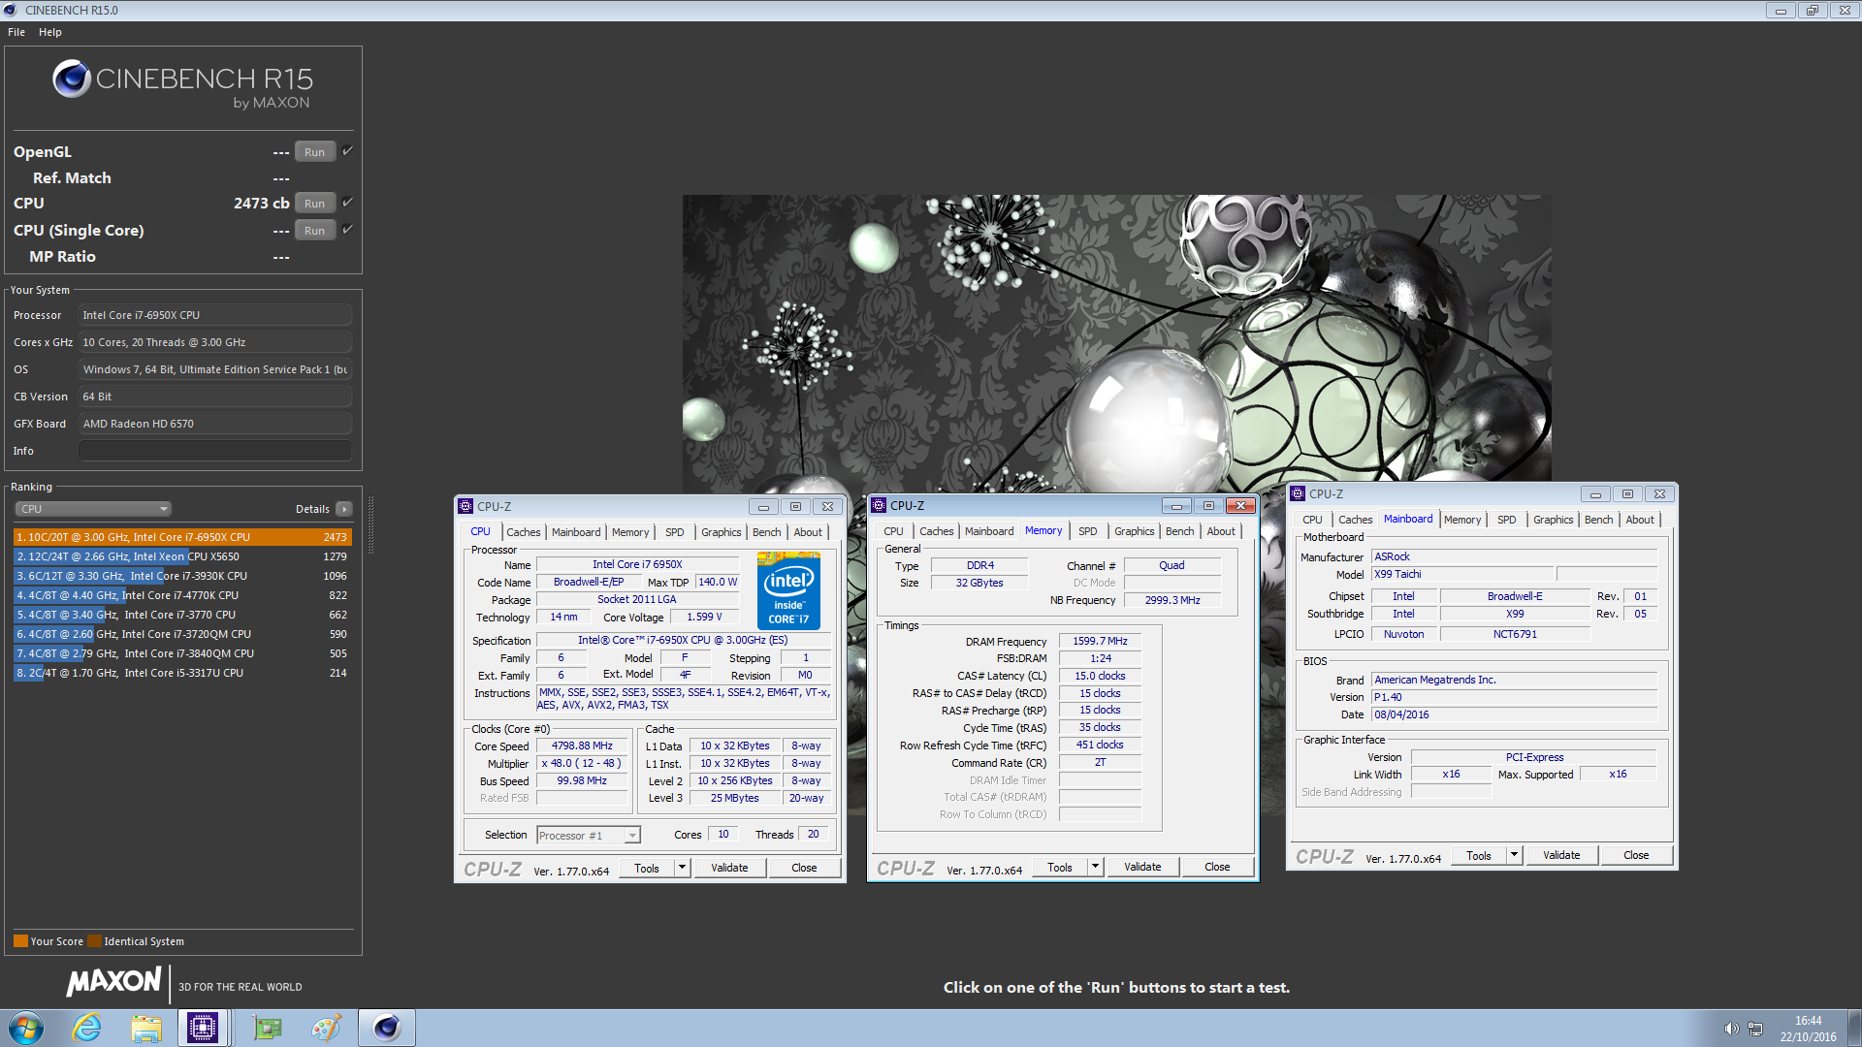The image size is (1862, 1047).
Task: Switch to CPU-Z via taskbar chip icon
Action: 203,1028
